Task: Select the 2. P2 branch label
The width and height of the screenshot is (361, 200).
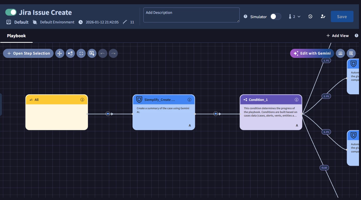Action: (326, 96)
